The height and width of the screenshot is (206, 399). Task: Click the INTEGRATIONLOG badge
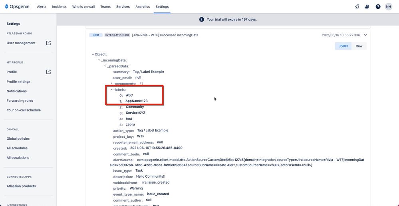pyautogui.click(x=117, y=35)
